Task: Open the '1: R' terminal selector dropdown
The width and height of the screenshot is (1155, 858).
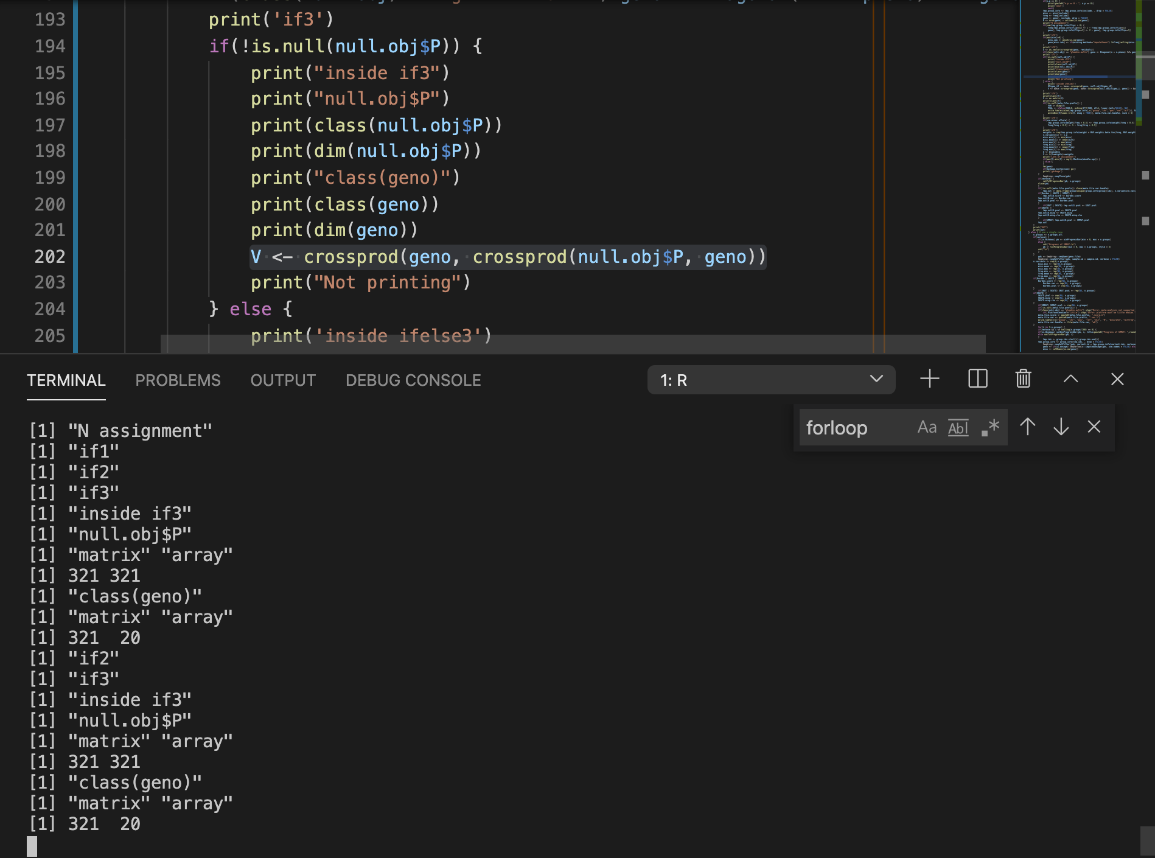Action: click(x=771, y=380)
